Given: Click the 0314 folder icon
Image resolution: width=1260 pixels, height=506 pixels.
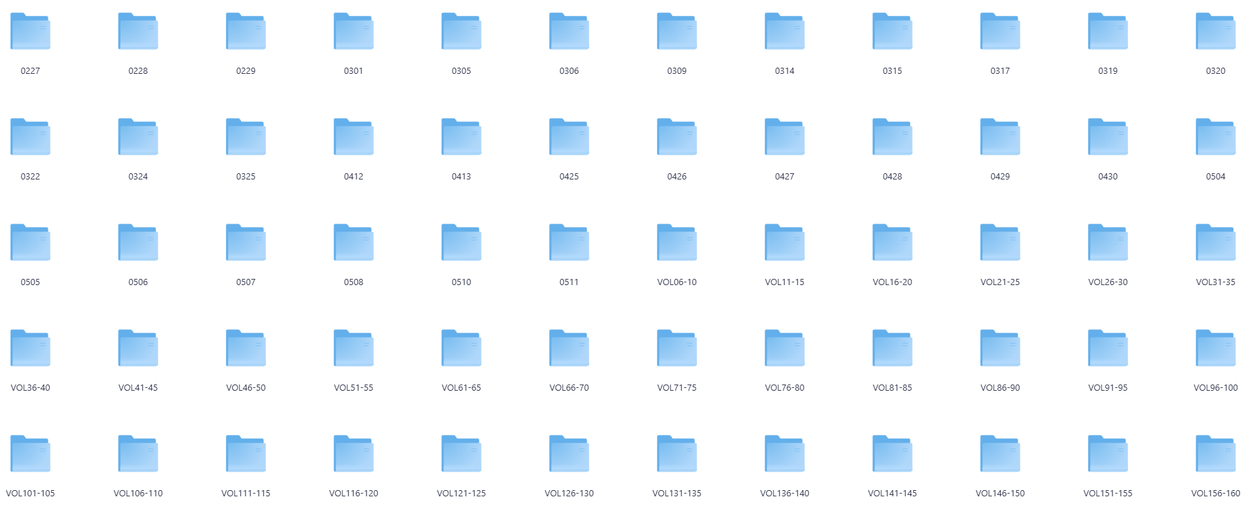Looking at the screenshot, I should [785, 31].
